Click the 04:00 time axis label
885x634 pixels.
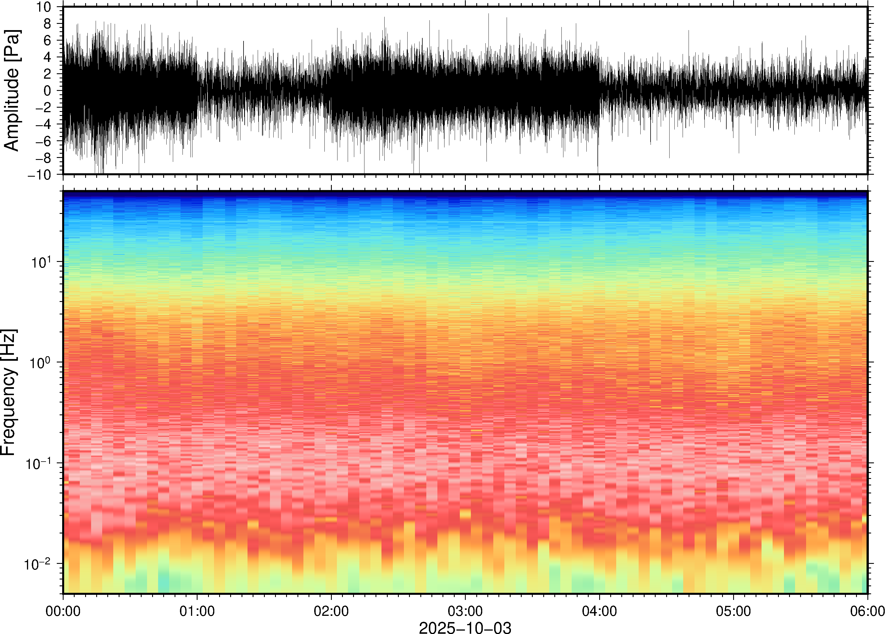(599, 611)
